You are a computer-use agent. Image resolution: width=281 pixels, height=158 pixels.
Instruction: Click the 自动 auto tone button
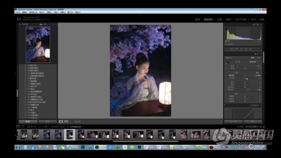258,73
